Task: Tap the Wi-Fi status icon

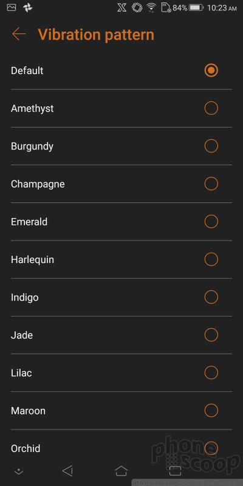Action: pos(151,8)
